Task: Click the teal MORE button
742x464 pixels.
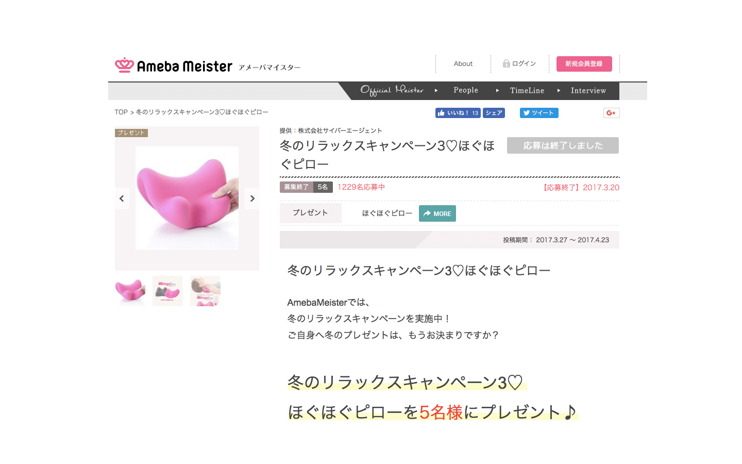Action: (437, 213)
